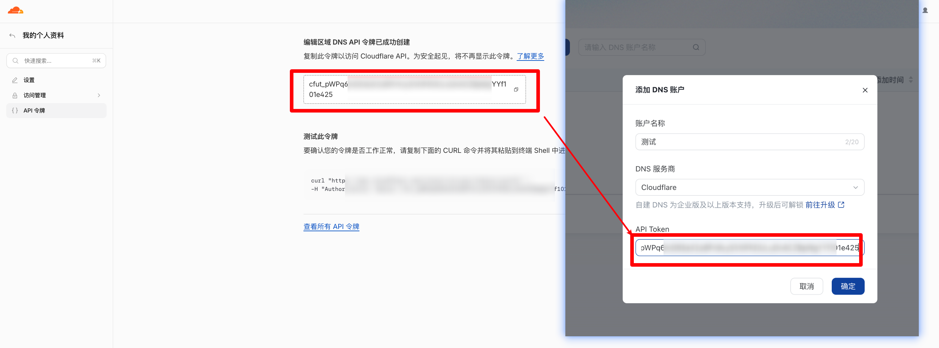The image size is (939, 348).
Task: Click the 请输入 DNS 账户名称 search field
Action: point(642,47)
